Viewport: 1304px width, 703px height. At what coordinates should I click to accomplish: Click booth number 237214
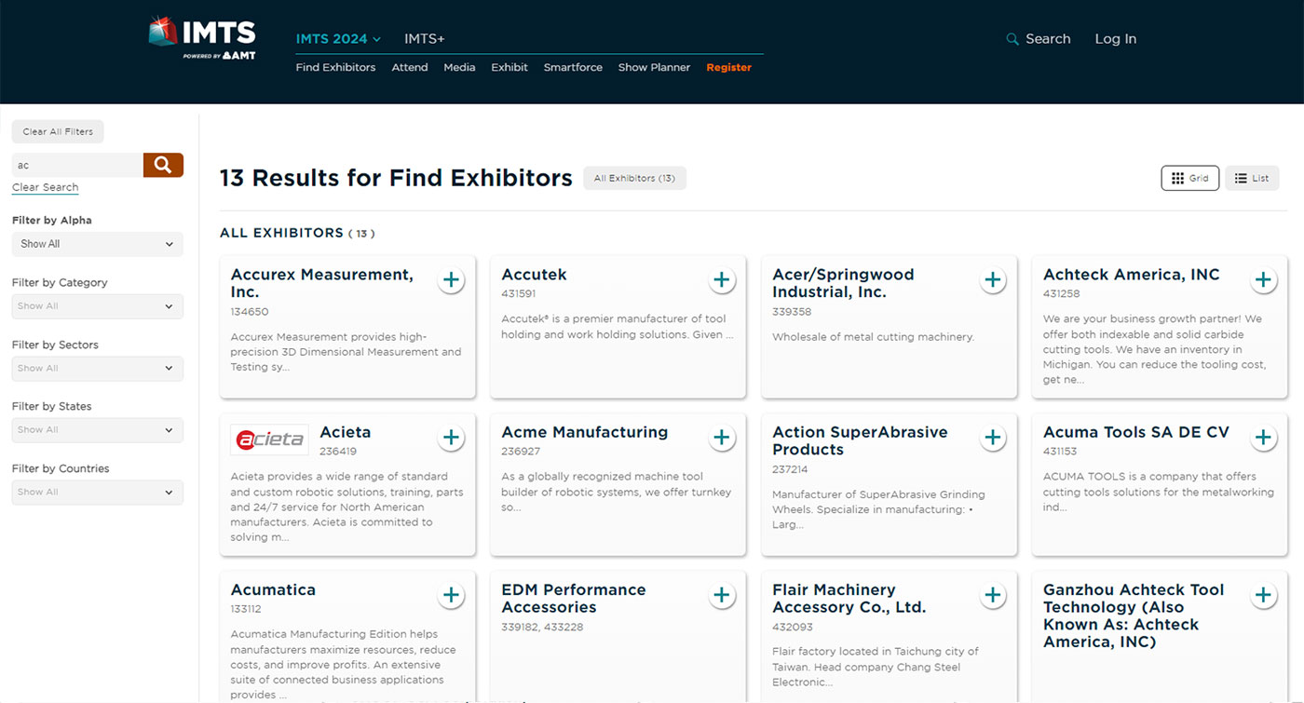790,469
